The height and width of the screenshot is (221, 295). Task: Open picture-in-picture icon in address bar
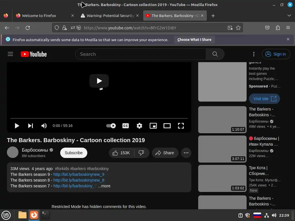tap(230, 28)
